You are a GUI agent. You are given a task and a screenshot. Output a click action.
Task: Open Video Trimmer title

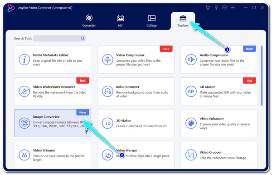[x=44, y=150]
